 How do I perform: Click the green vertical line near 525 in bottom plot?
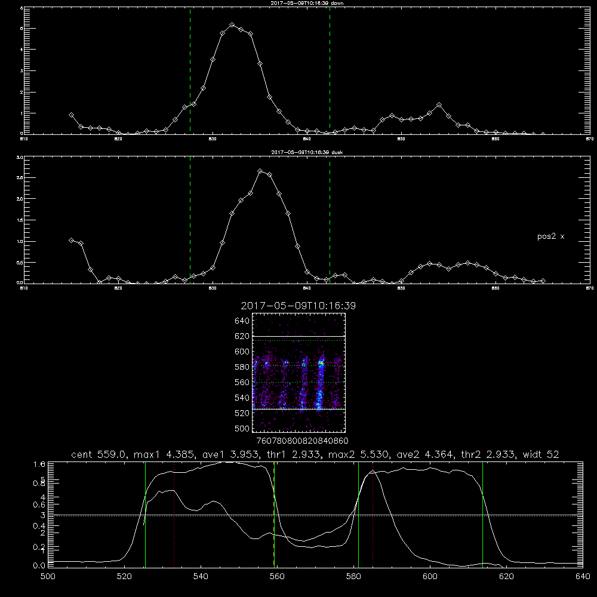tap(145, 515)
